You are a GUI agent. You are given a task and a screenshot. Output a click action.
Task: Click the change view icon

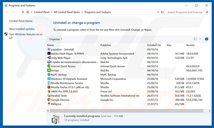(195, 39)
